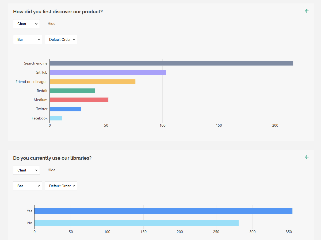Click the 'Medium' axis label
This screenshot has width=321, height=240.
(40, 100)
